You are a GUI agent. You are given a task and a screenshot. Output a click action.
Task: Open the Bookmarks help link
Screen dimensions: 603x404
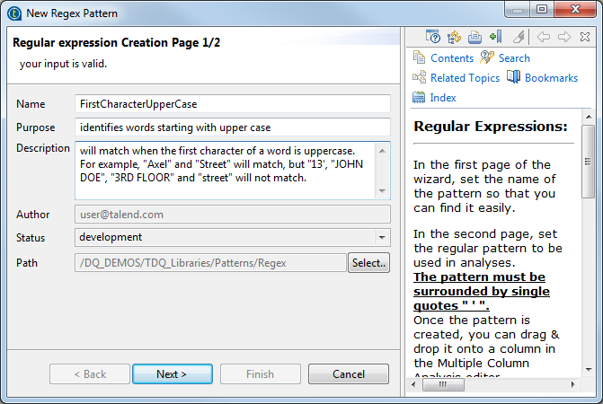click(551, 78)
